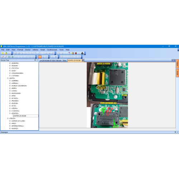
Task: Collapse the MOTO tree group
Action: click(x=8, y=78)
